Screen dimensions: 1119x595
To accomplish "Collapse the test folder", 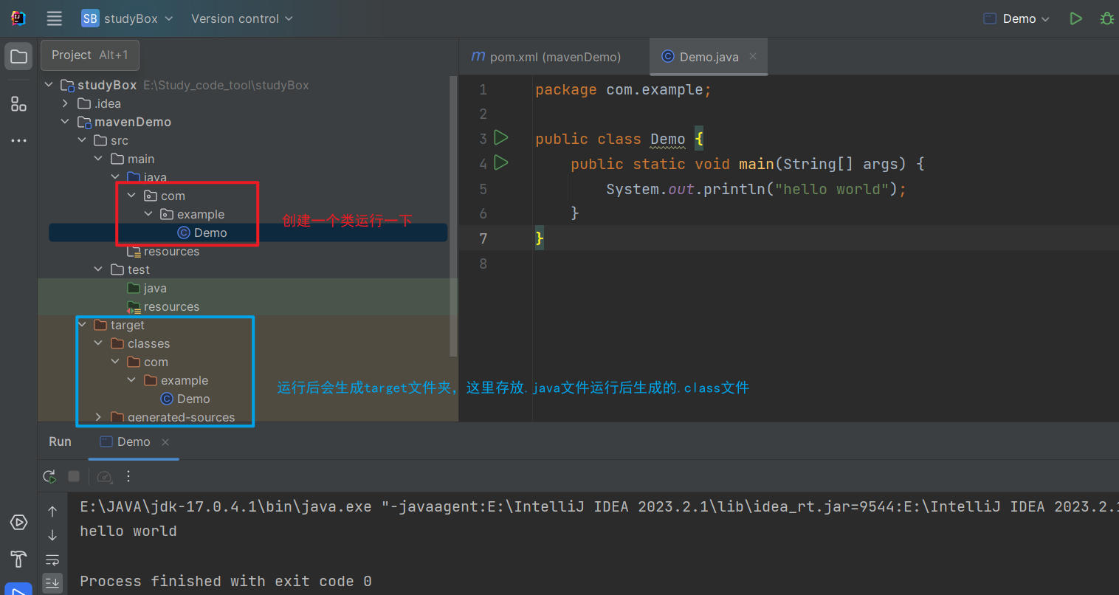I will pos(98,269).
